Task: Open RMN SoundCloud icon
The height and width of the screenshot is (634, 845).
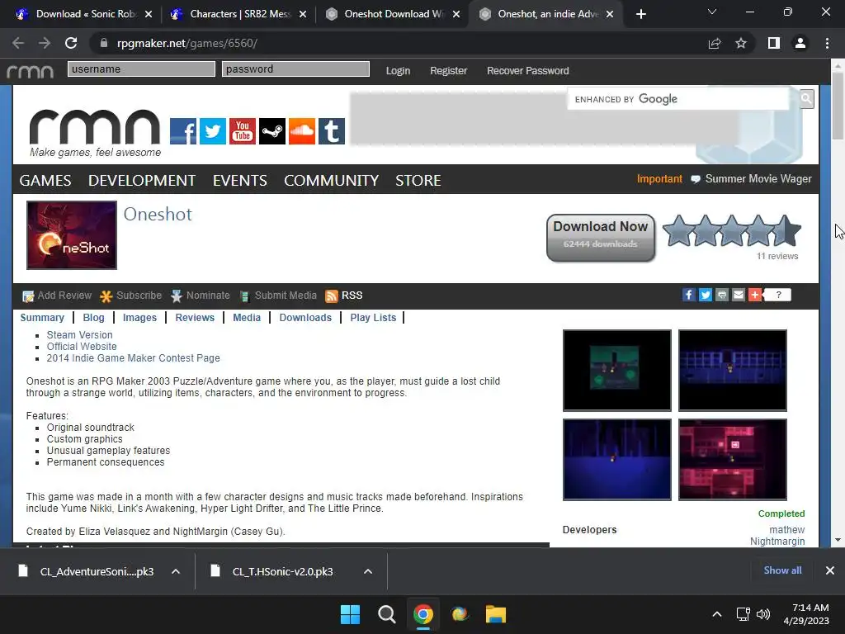Action: coord(302,131)
